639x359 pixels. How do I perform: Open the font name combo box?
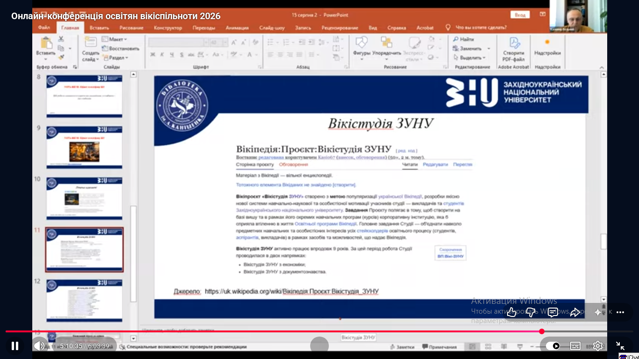coord(178,42)
